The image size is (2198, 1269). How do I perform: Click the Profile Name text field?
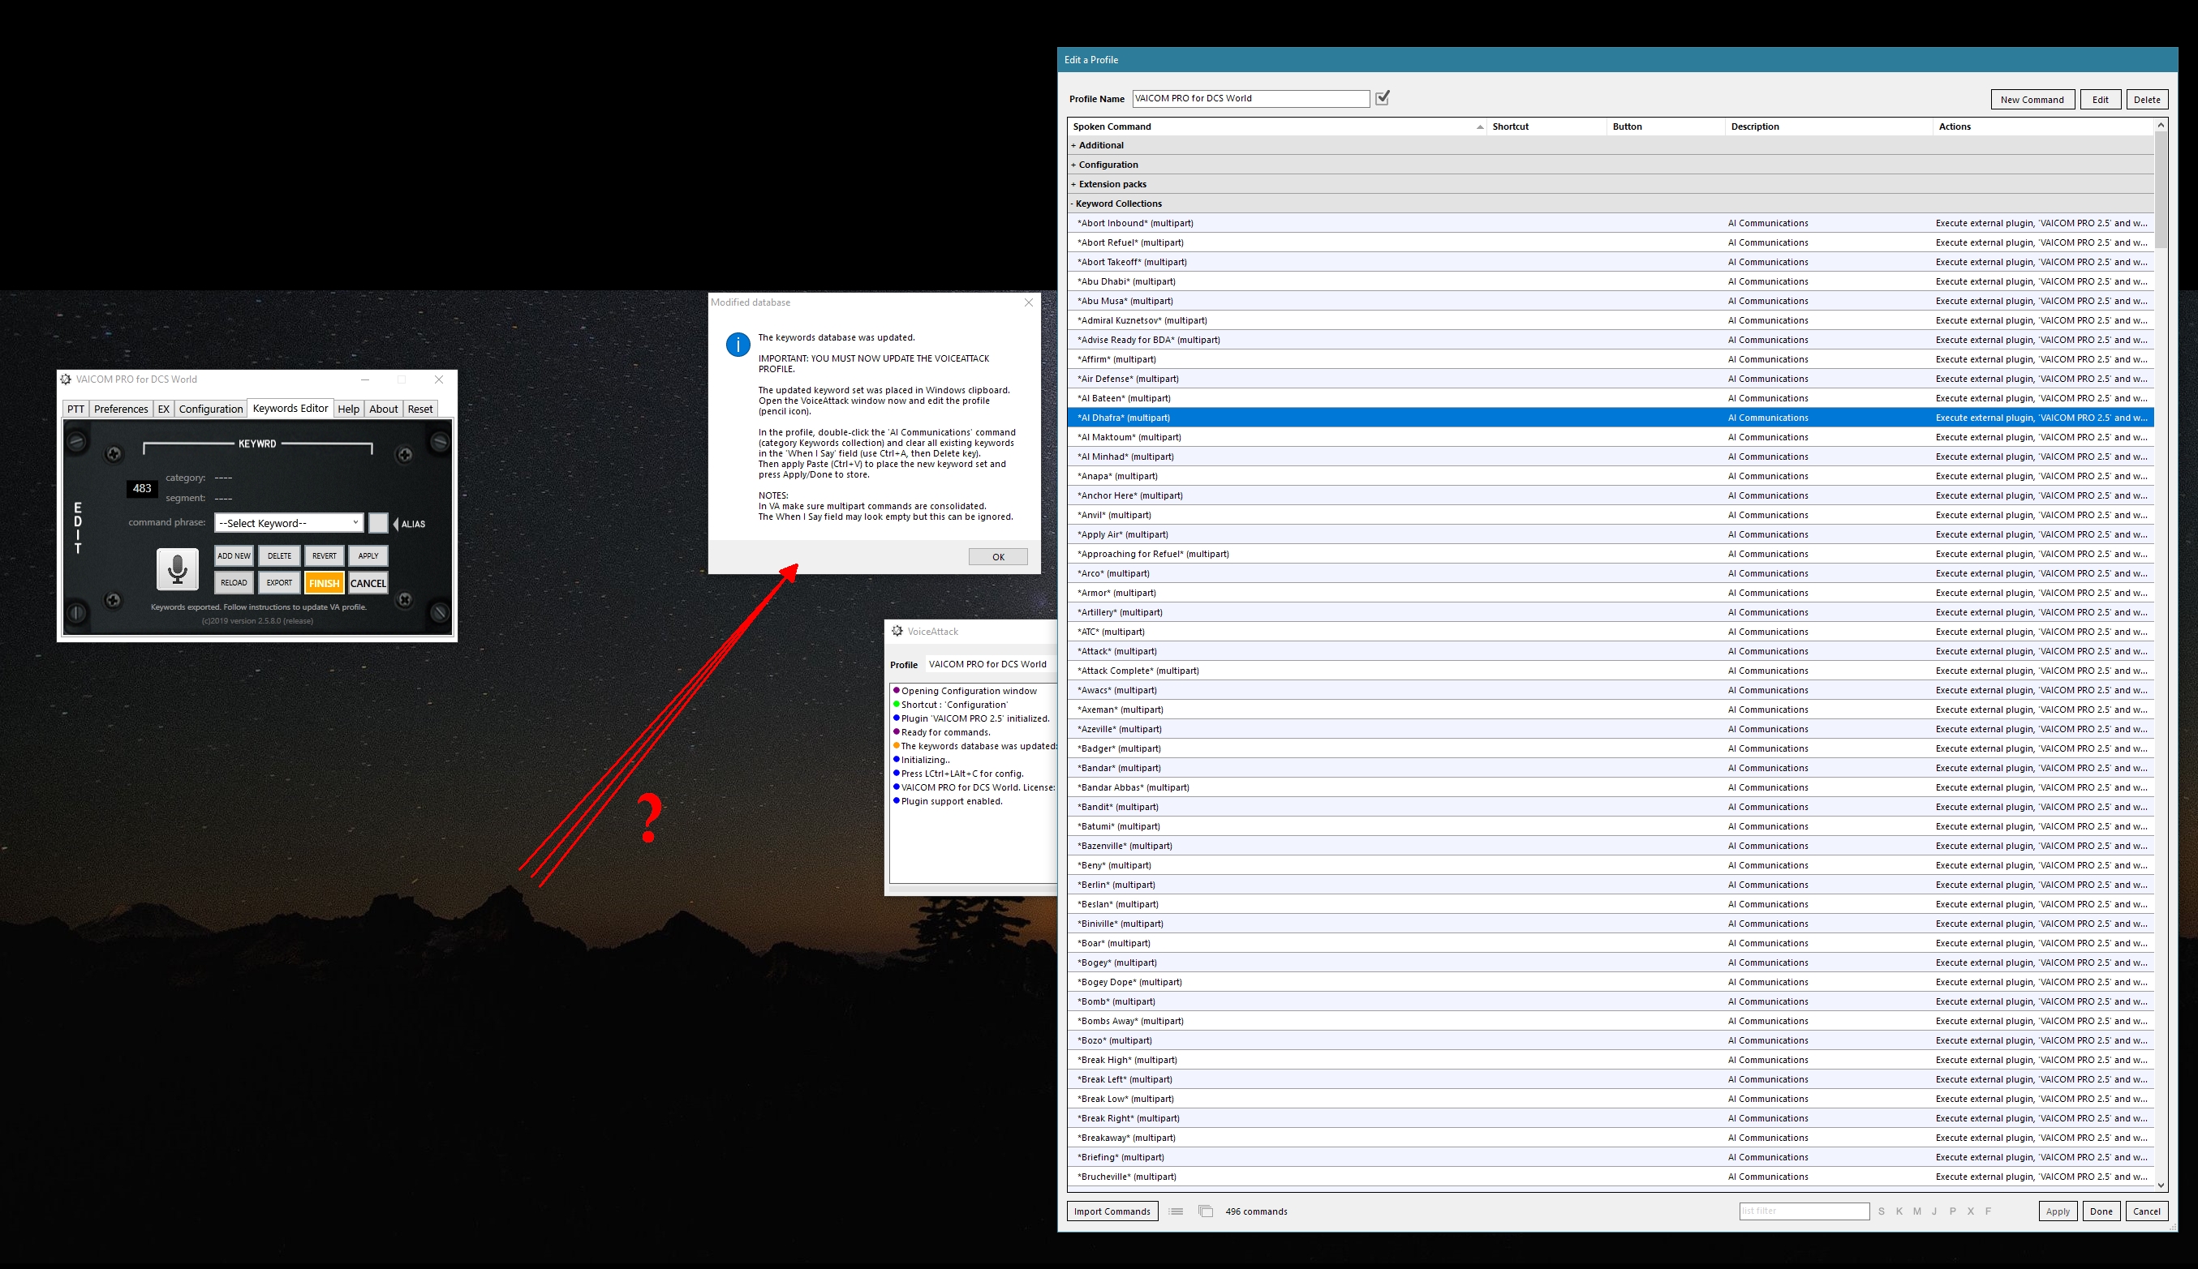(1251, 98)
